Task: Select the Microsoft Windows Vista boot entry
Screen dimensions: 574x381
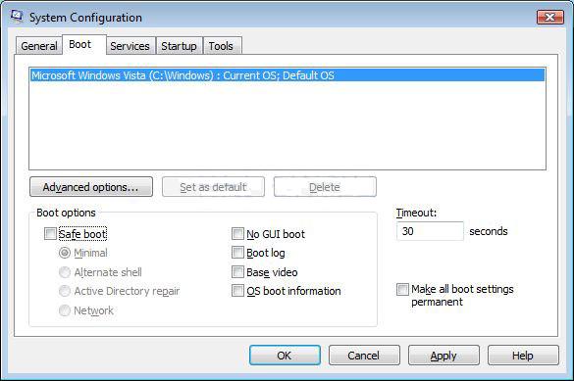Action: 287,75
